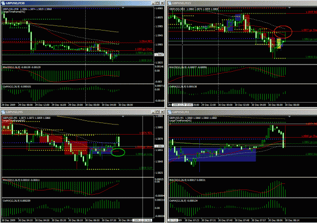Click GBPUSD,M15 OHLC quote line in chart

coord(194,9)
